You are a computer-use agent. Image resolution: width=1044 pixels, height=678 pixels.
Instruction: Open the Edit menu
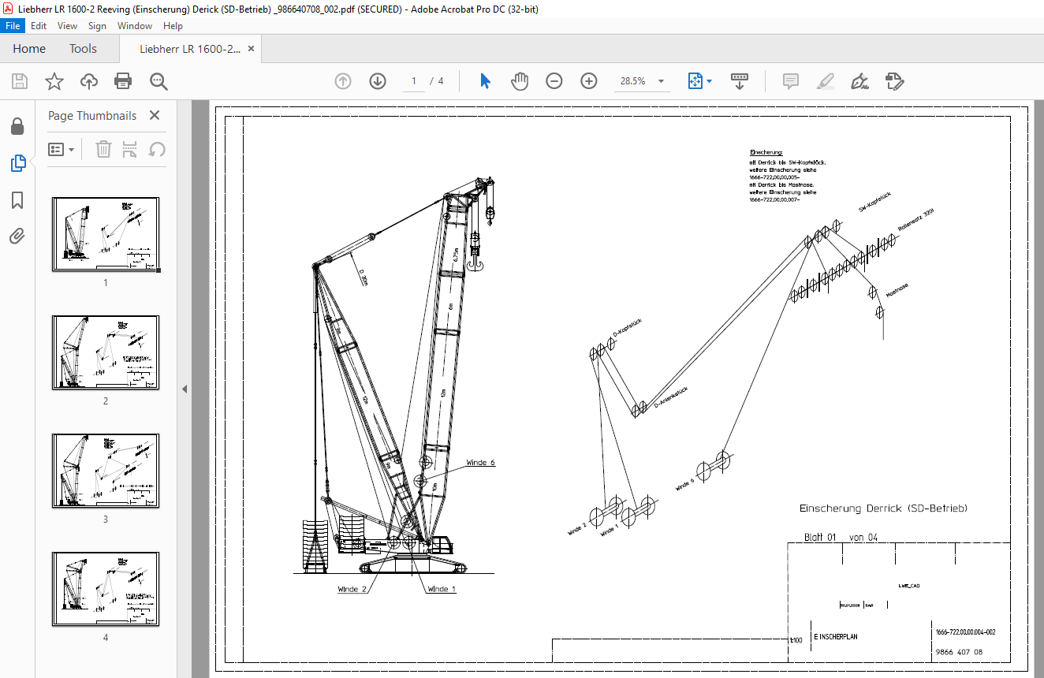pyautogui.click(x=39, y=26)
